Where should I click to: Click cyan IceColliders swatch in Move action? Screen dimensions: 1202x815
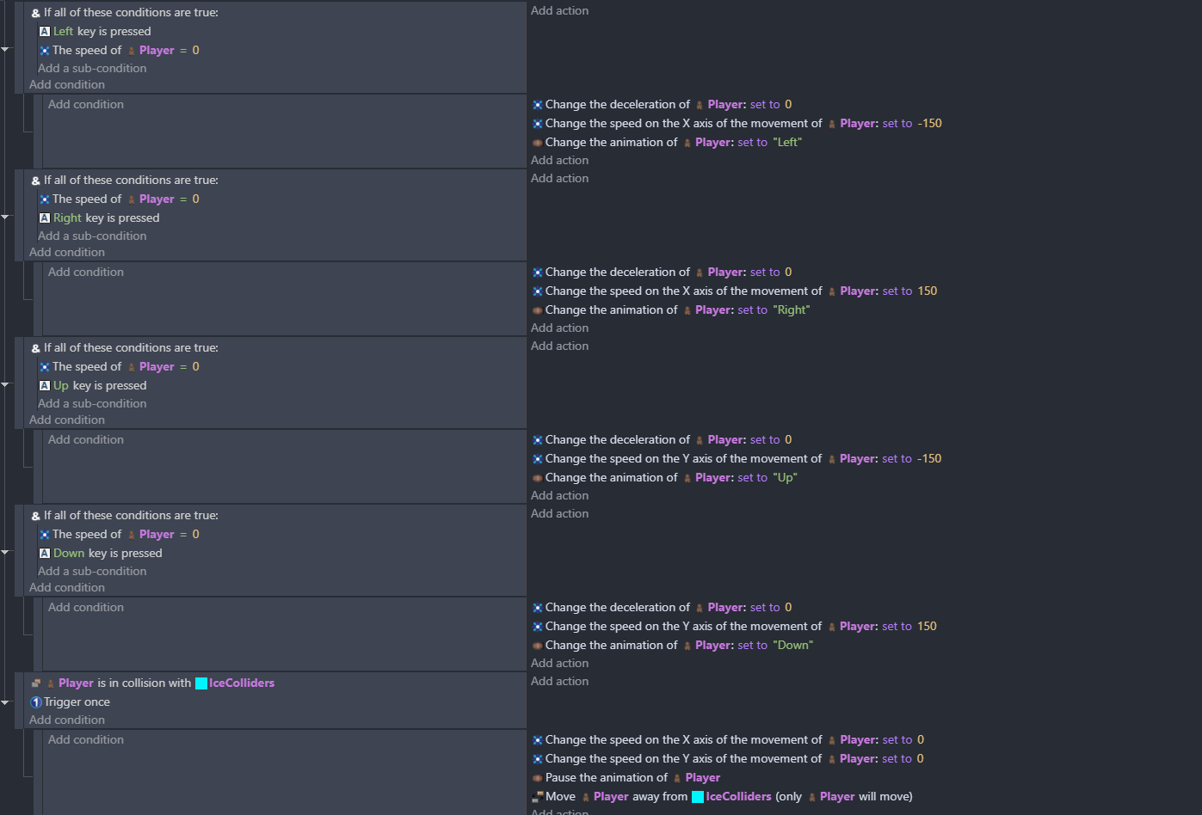[698, 797]
